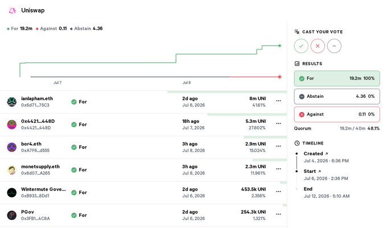The image size is (387, 228).
Task: Click the 453.5k UNI voting power value
Action: pos(253,189)
